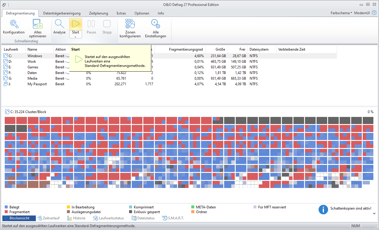Click the Für MFT reserviert legend swatch
The image size is (379, 230).
[x=255, y=207]
